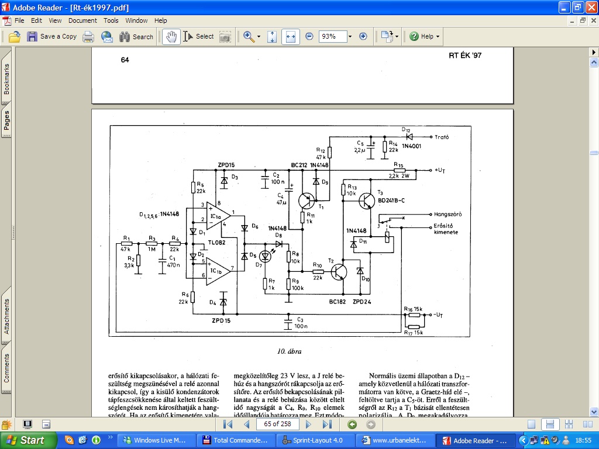The width and height of the screenshot is (599, 449).
Task: Click the Save a Copy button
Action: (x=52, y=37)
